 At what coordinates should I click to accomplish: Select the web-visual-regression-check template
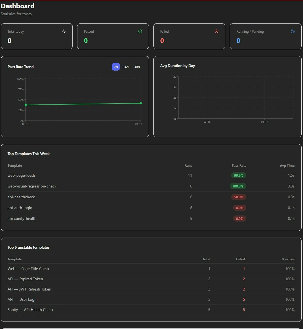[151, 186]
